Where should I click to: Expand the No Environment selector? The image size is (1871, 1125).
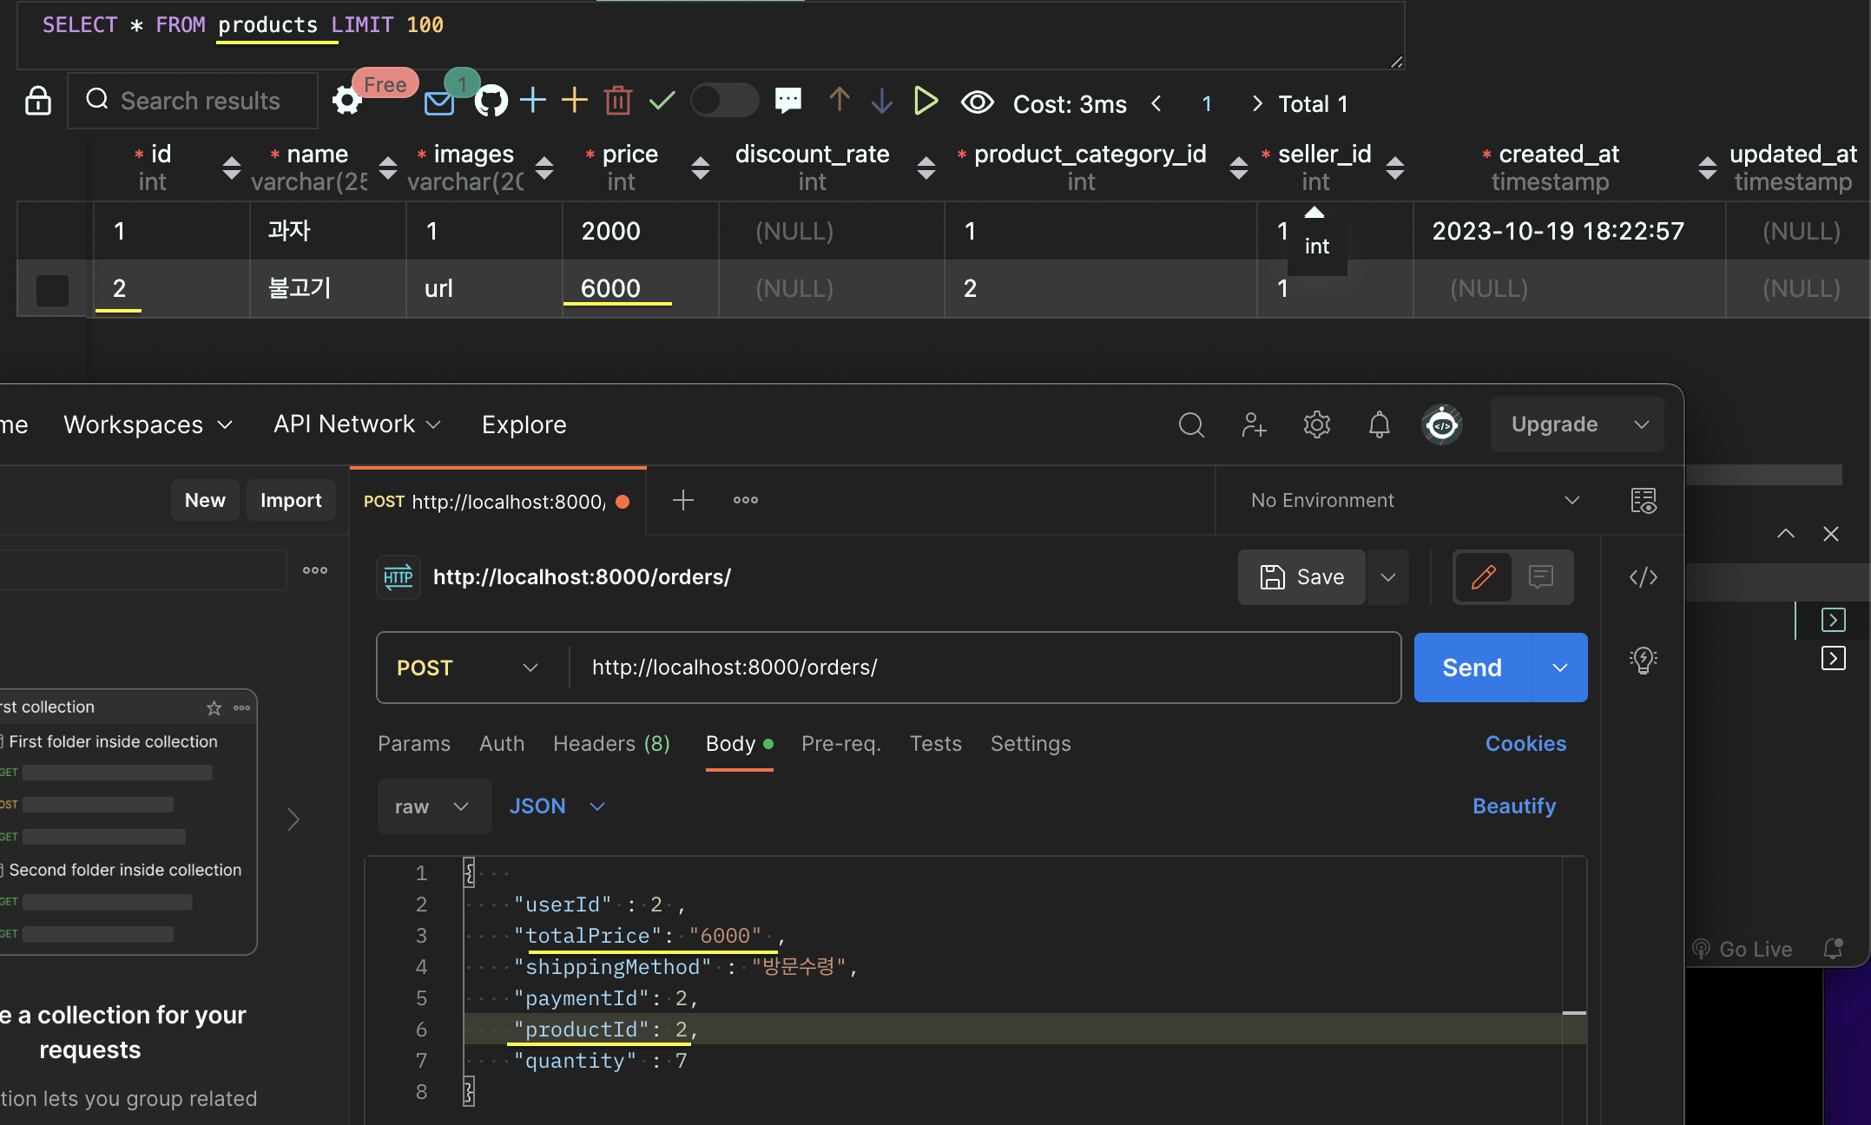point(1413,501)
